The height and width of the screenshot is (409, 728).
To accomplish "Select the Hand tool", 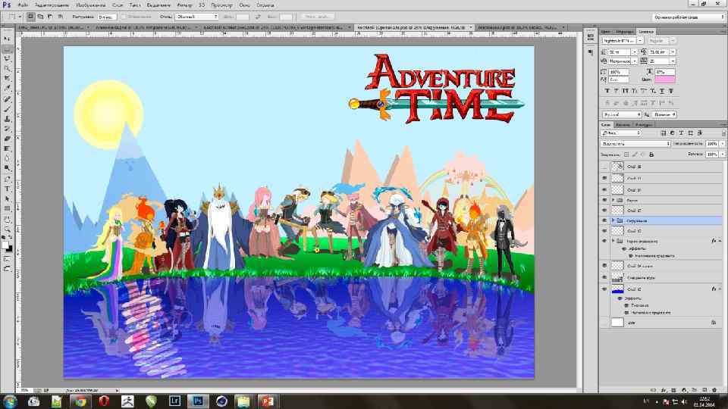I will [x=7, y=219].
